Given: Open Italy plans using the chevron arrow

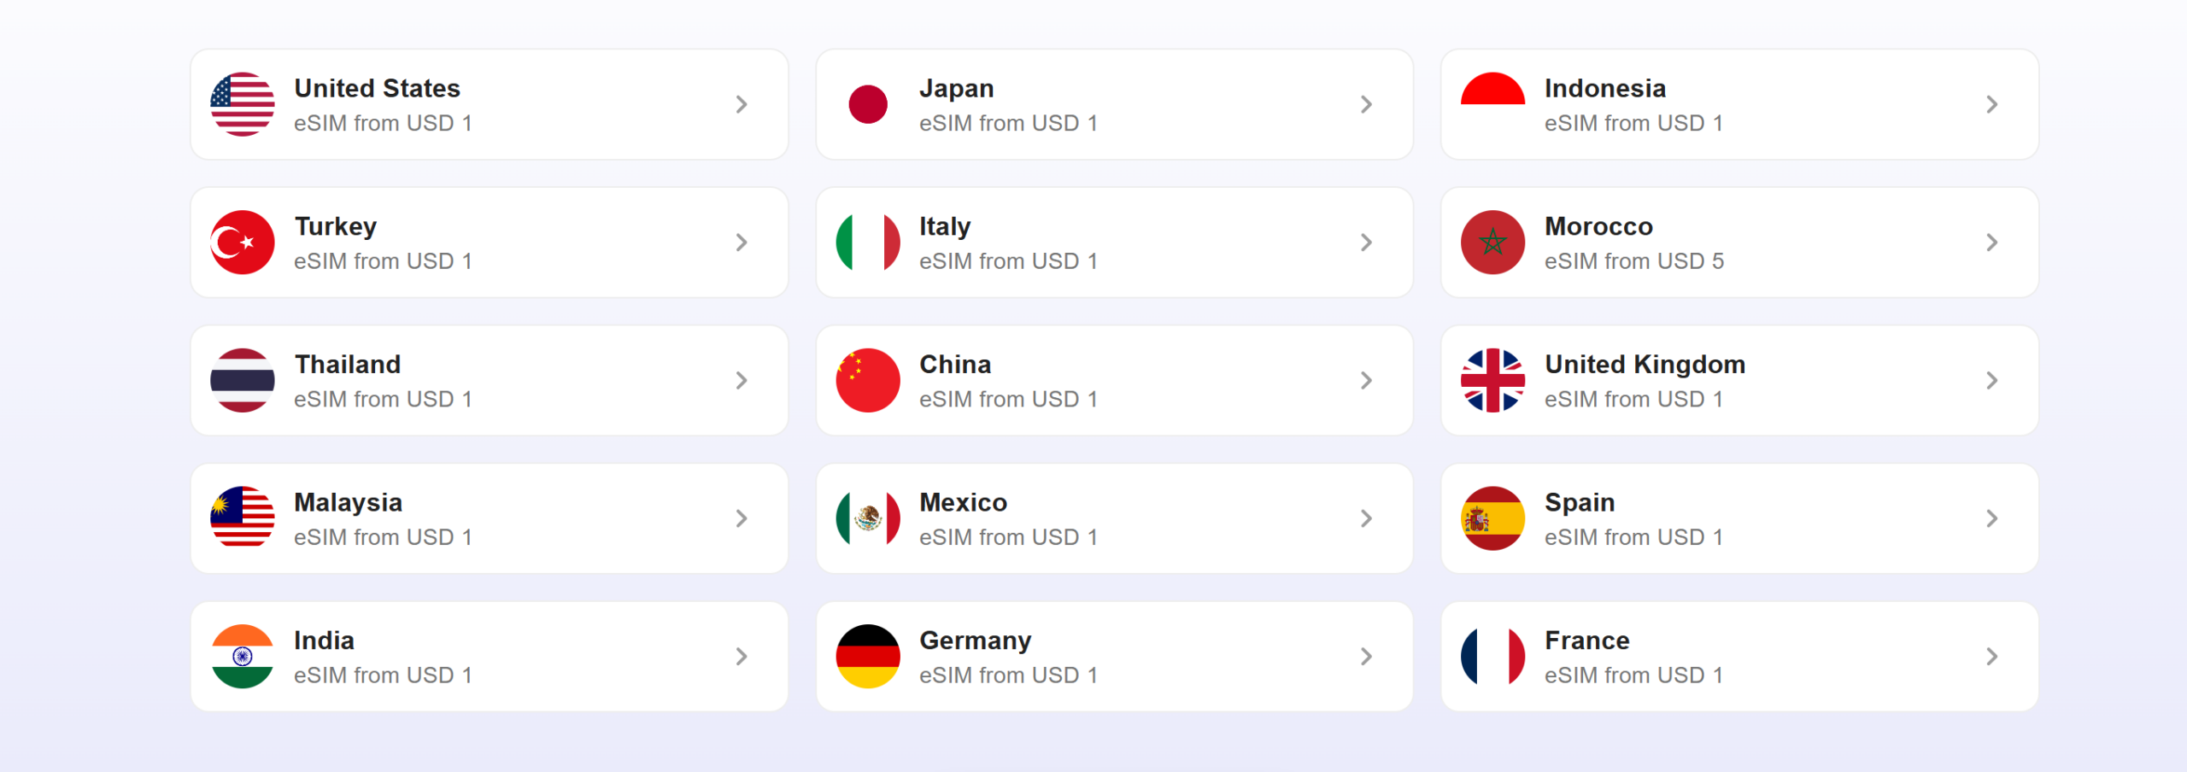Looking at the screenshot, I should click(x=1366, y=243).
